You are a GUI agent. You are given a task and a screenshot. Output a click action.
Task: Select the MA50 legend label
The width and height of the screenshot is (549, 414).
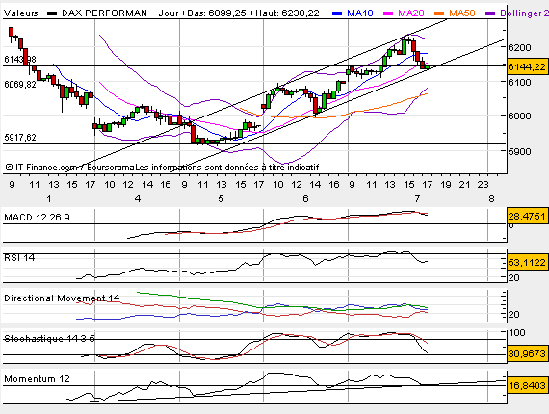point(461,13)
